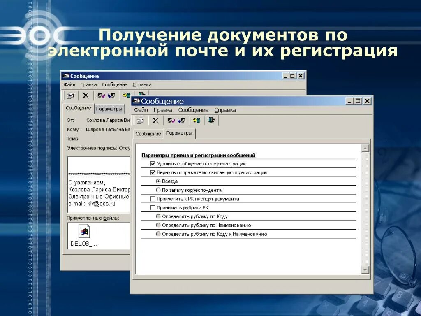Screen dimensions: 421x316
Task: Click scroll down arrow in parameters panel
Action: pos(365,270)
